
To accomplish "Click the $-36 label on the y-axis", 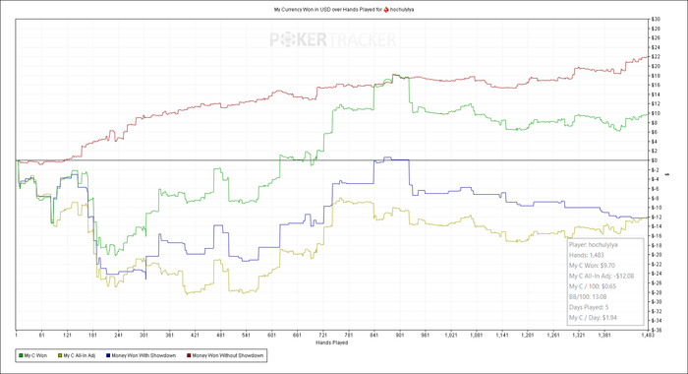I will (x=656, y=330).
